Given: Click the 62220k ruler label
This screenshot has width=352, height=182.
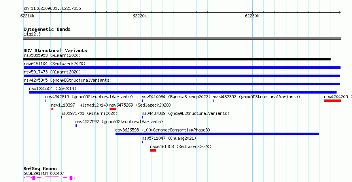Looking at the screenshot, I should click(x=140, y=16).
